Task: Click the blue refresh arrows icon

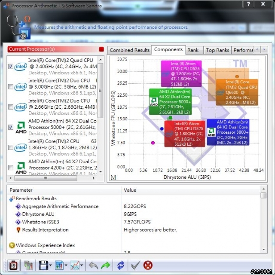Action: pyautogui.click(x=121, y=265)
